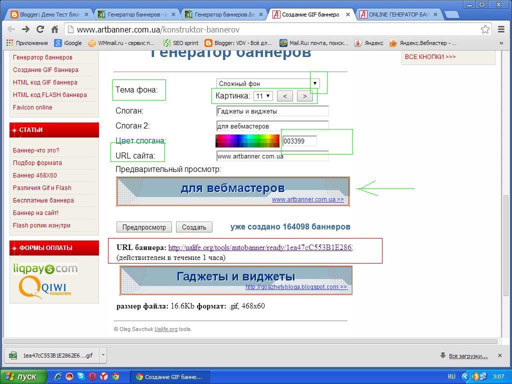Screen dimensions: 512x384
Task: Open Баннер-что это? article link
Action: tap(36, 150)
